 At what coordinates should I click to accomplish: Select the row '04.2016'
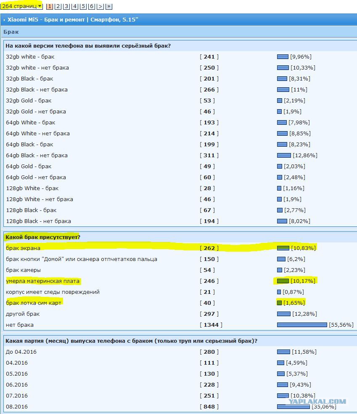pyautogui.click(x=180, y=363)
